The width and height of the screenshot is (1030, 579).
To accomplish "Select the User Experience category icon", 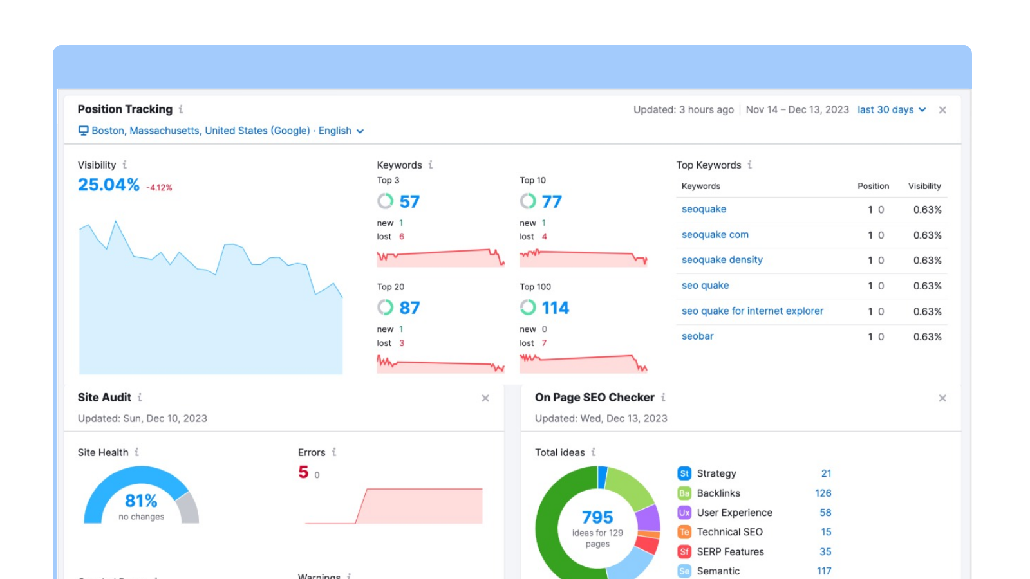I will (684, 513).
